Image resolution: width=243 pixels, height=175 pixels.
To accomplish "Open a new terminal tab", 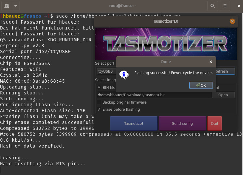I will pos(6,6).
